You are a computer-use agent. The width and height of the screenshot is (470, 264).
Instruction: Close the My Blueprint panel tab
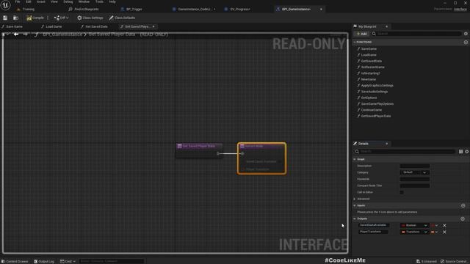coord(387,26)
